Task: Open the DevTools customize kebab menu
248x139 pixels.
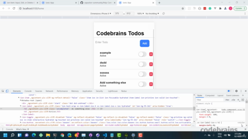Action: [x=241, y=91]
